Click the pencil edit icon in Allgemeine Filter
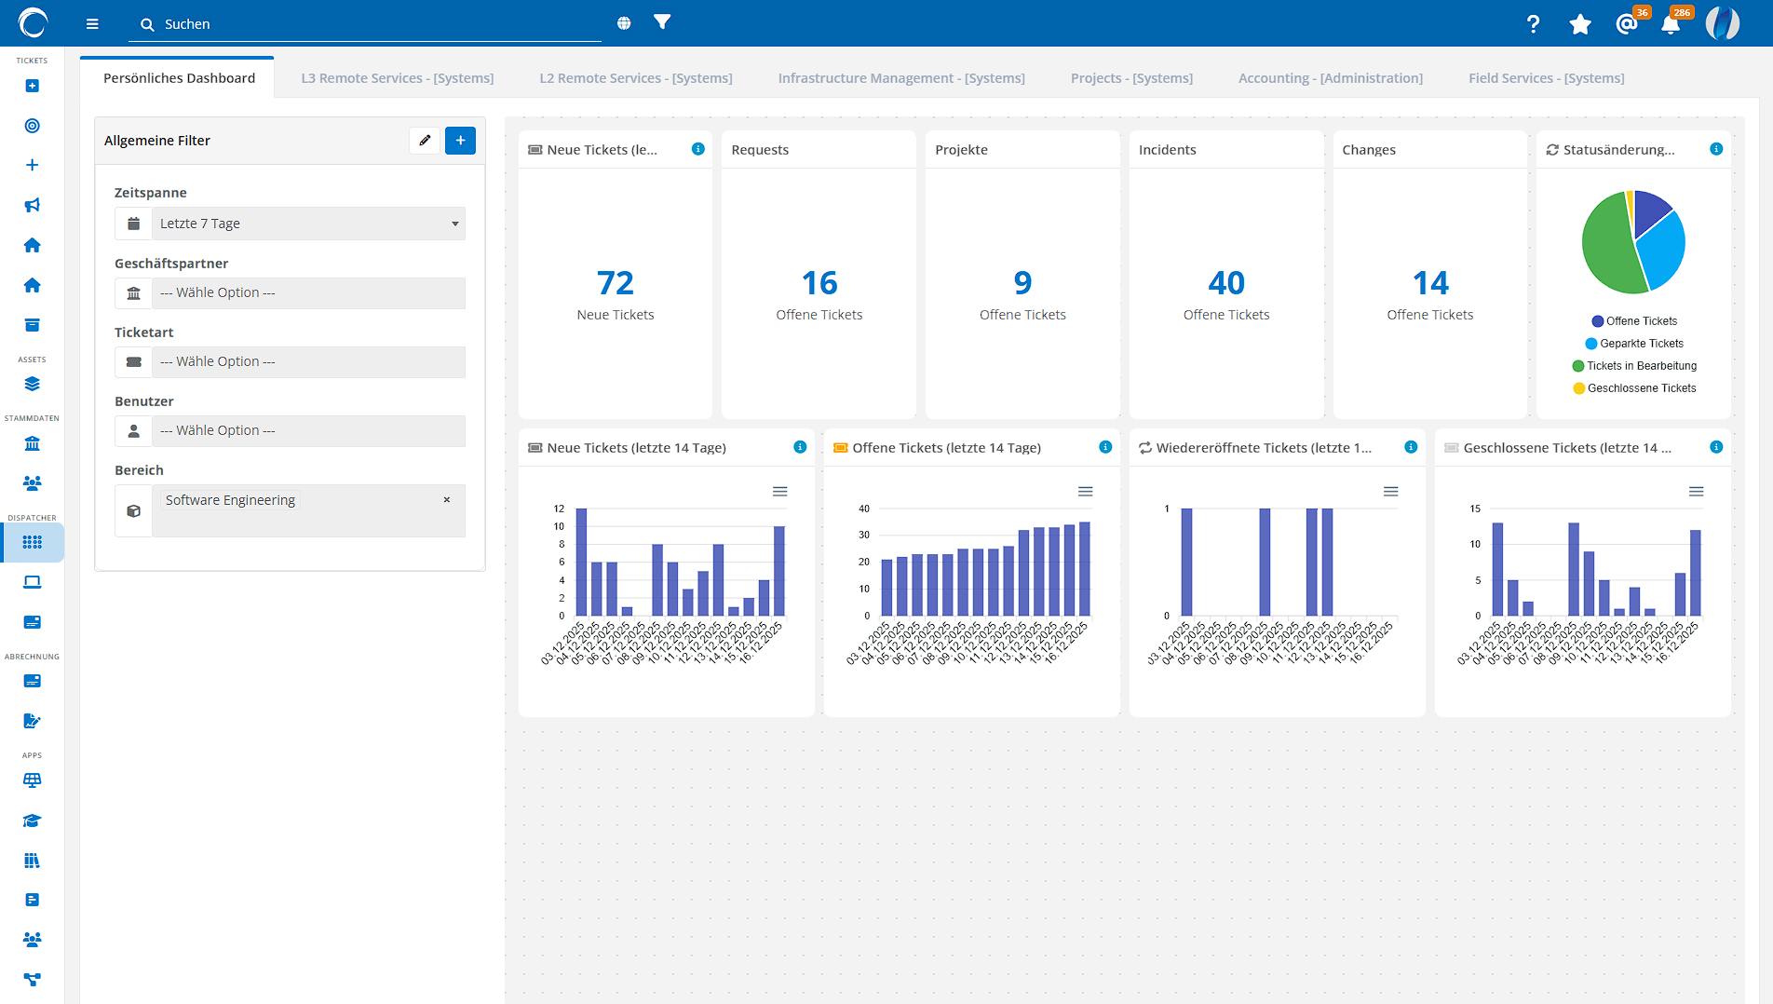This screenshot has height=1004, width=1773. [425, 141]
